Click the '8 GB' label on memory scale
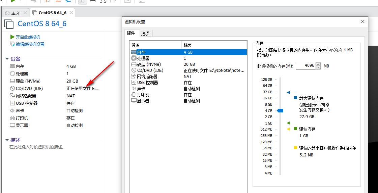This screenshot has width=378, height=193. click(268, 104)
